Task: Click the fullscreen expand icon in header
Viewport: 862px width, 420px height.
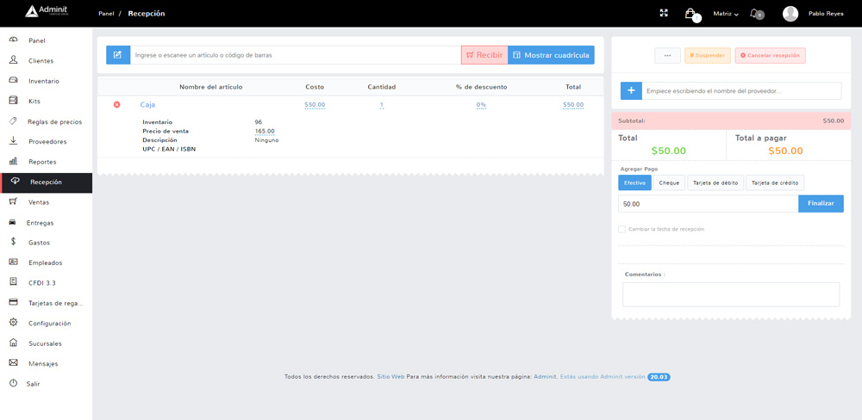Action: [x=664, y=13]
